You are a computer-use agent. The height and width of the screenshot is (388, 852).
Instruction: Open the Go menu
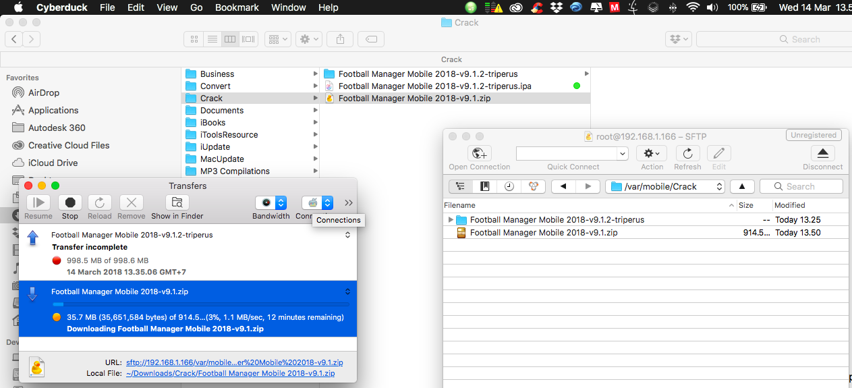[x=196, y=7]
